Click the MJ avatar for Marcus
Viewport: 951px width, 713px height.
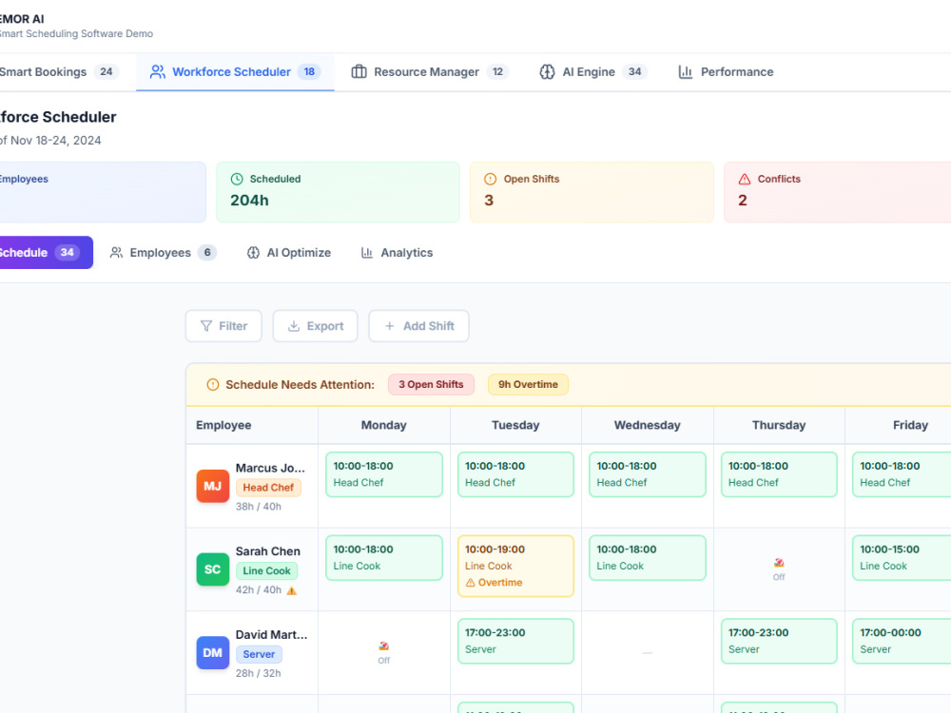pyautogui.click(x=212, y=486)
